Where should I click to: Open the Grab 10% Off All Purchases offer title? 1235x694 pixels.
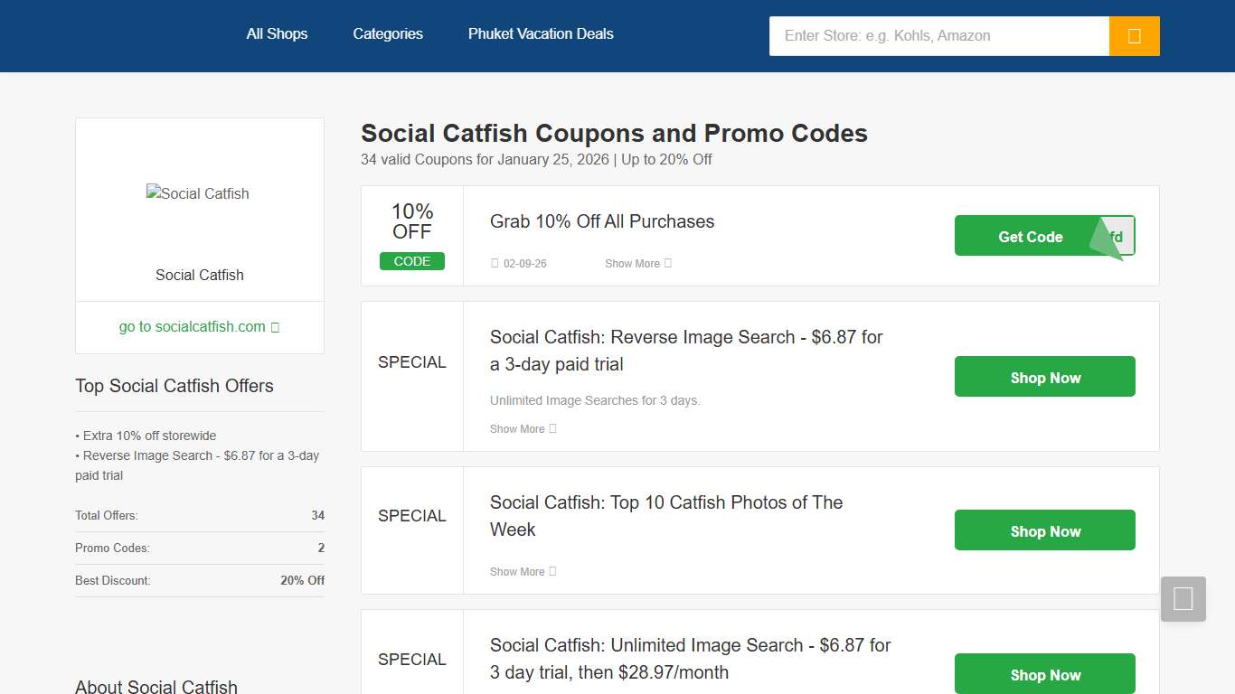[601, 221]
